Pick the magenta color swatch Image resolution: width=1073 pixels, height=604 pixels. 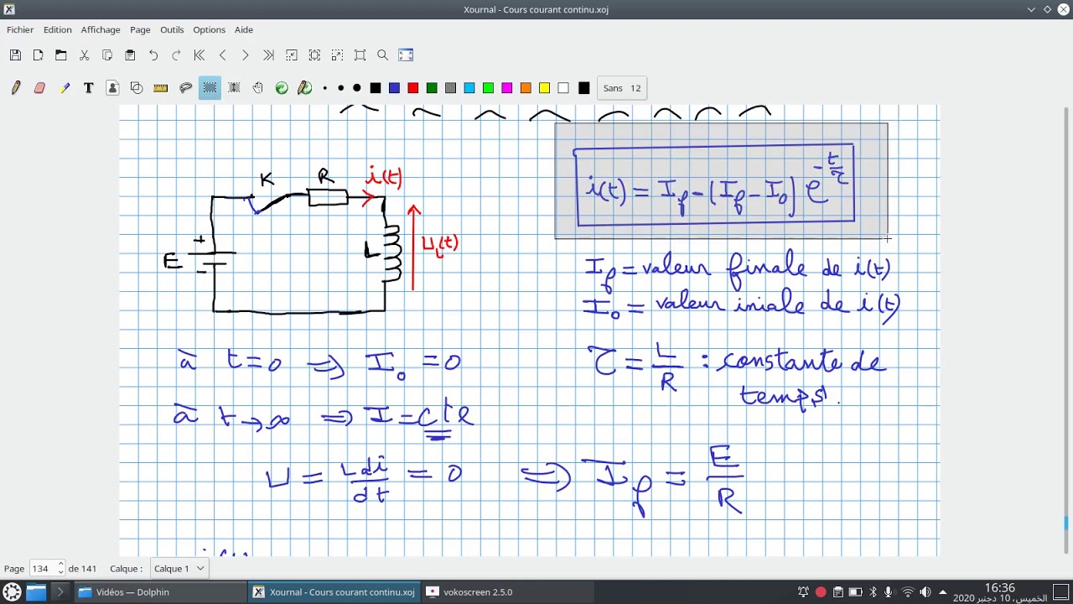(x=507, y=88)
